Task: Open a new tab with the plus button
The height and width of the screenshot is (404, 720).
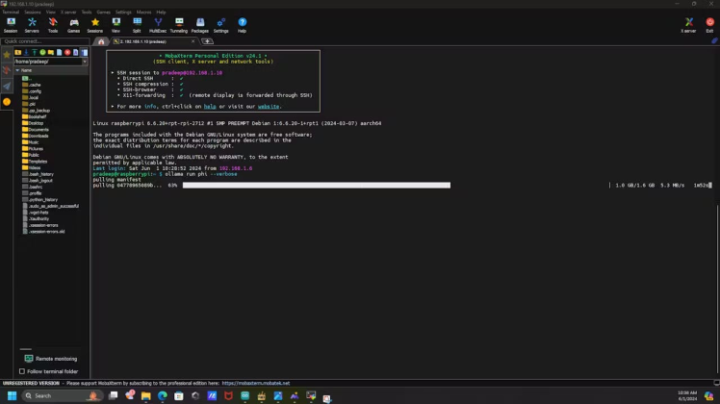Action: (x=208, y=41)
